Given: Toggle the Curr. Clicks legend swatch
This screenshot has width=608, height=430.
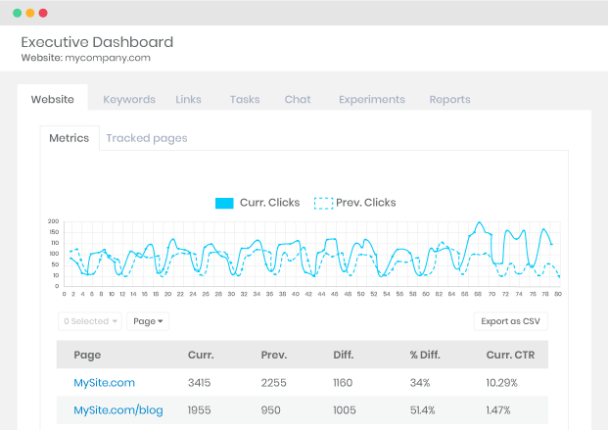Looking at the screenshot, I should [x=224, y=203].
